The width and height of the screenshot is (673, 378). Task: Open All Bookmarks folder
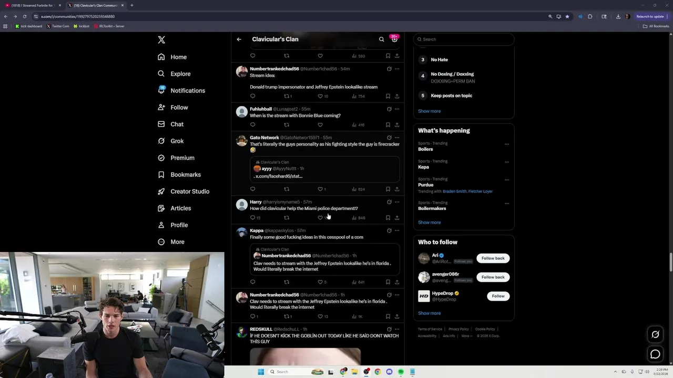(656, 26)
